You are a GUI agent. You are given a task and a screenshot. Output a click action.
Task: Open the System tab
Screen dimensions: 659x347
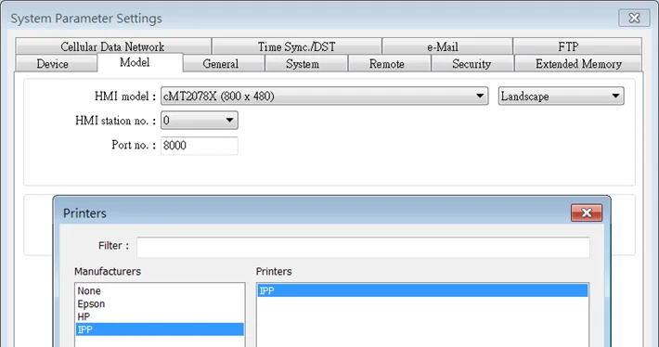(x=306, y=63)
